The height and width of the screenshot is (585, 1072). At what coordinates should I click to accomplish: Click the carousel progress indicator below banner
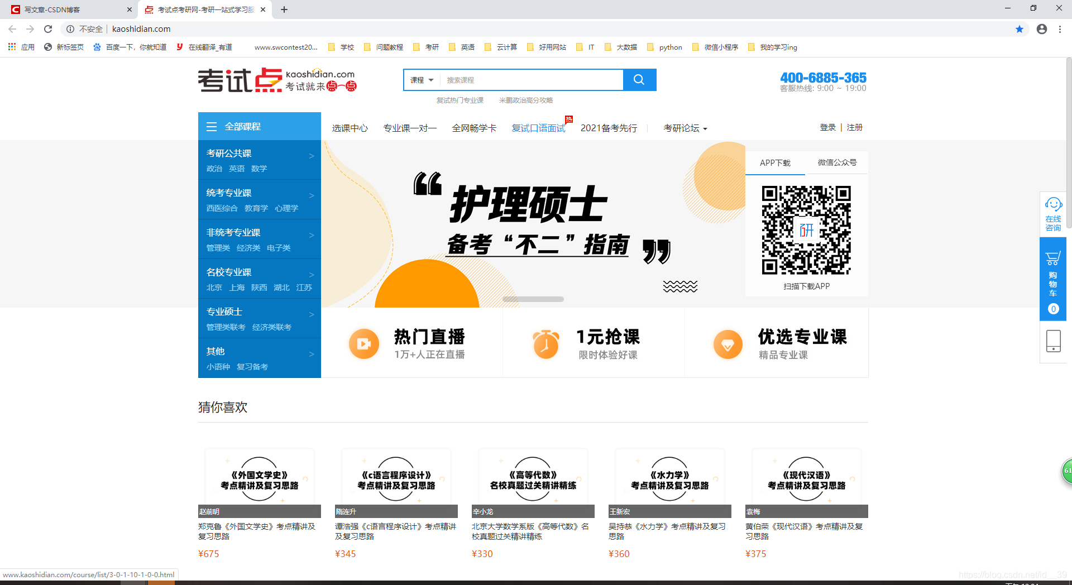point(533,299)
